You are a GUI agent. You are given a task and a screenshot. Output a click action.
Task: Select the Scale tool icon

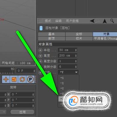[14, 79]
